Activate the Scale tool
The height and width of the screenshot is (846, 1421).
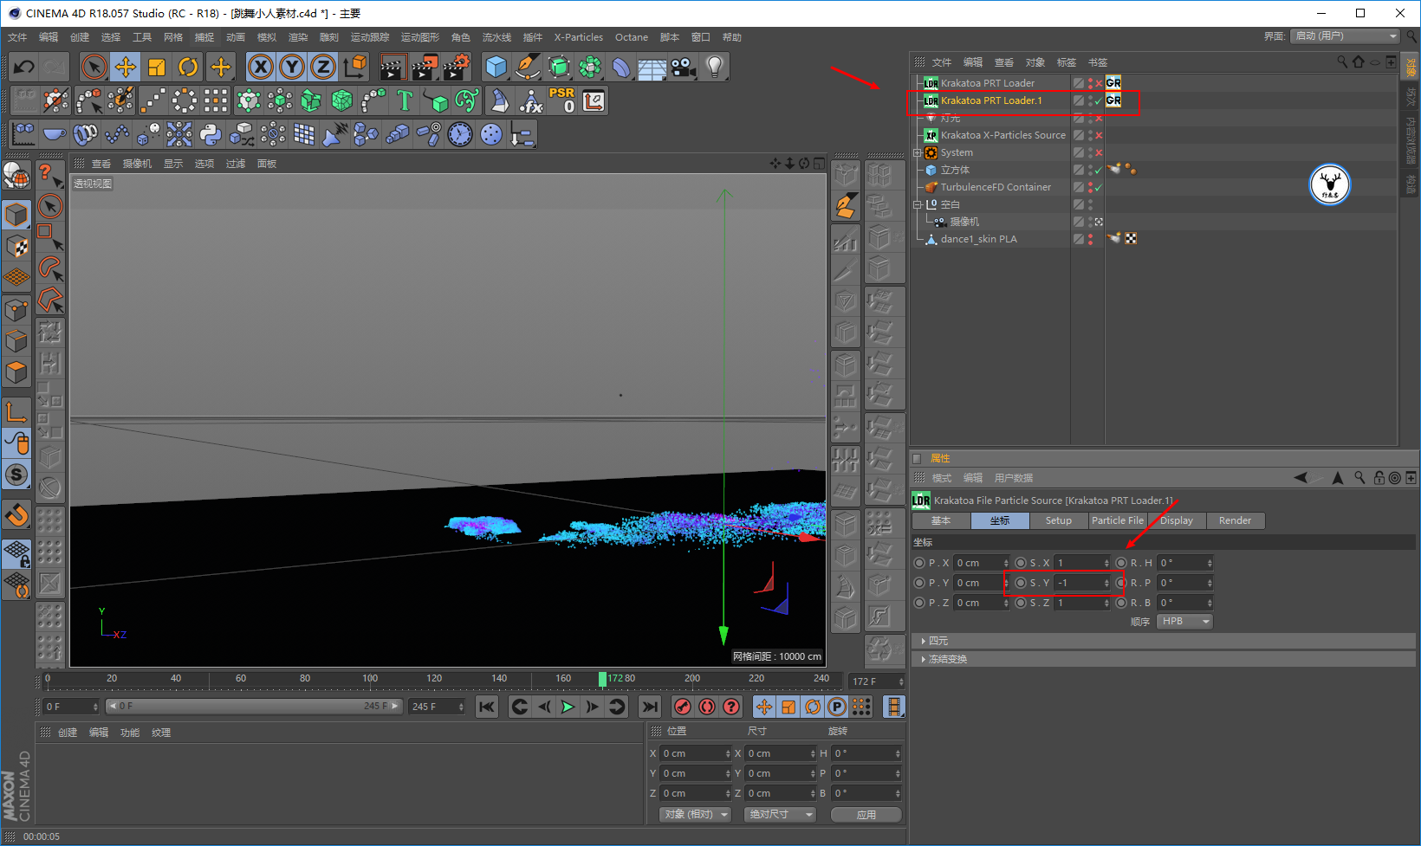click(x=157, y=67)
